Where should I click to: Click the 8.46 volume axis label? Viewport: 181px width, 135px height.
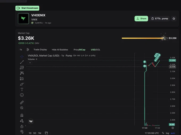tap(172, 125)
